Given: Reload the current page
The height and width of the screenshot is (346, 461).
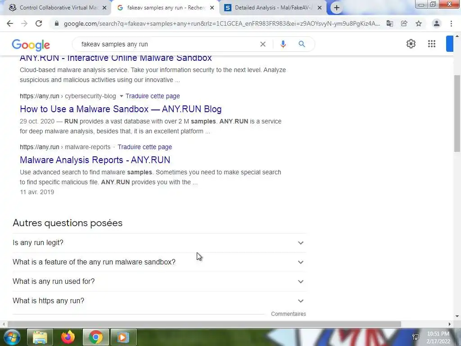Looking at the screenshot, I should (39, 23).
